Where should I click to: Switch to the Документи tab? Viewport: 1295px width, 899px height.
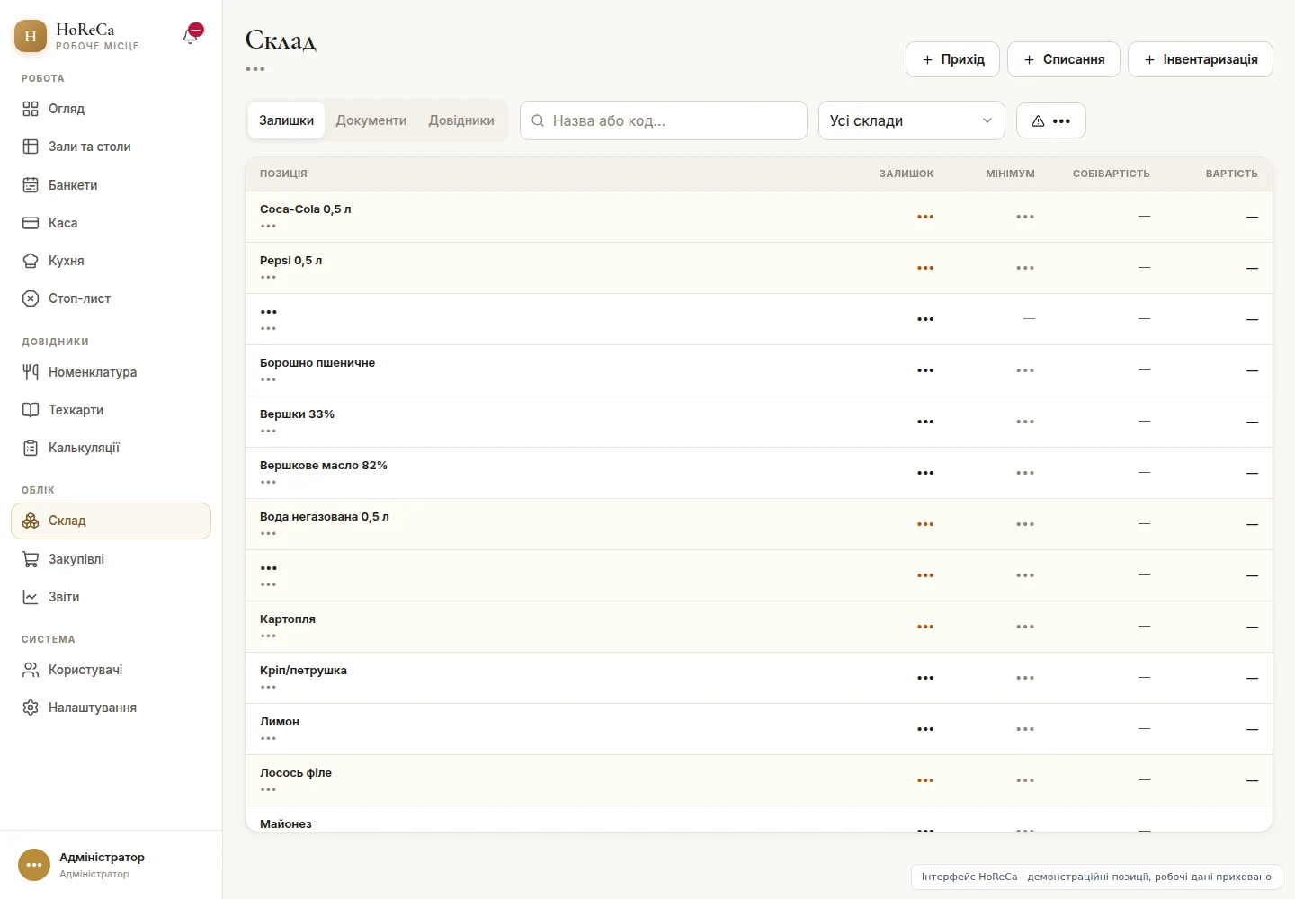coord(371,120)
